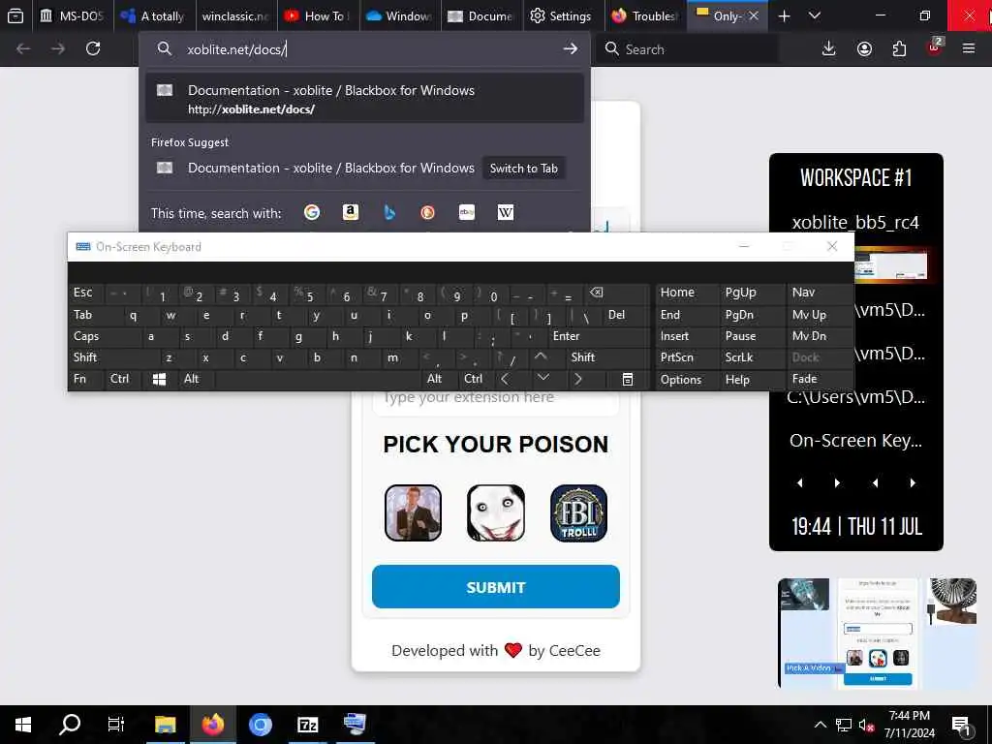Click the last right-arrow in workspace panel

pos(913,482)
